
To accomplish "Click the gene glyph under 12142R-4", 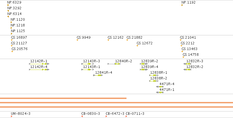I will (x=39, y=70).
